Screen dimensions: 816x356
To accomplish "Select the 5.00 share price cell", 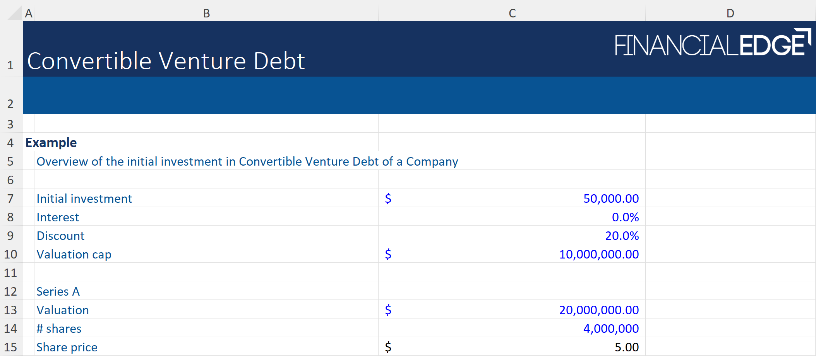I will point(626,347).
